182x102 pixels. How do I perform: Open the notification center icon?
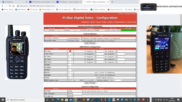178,100
